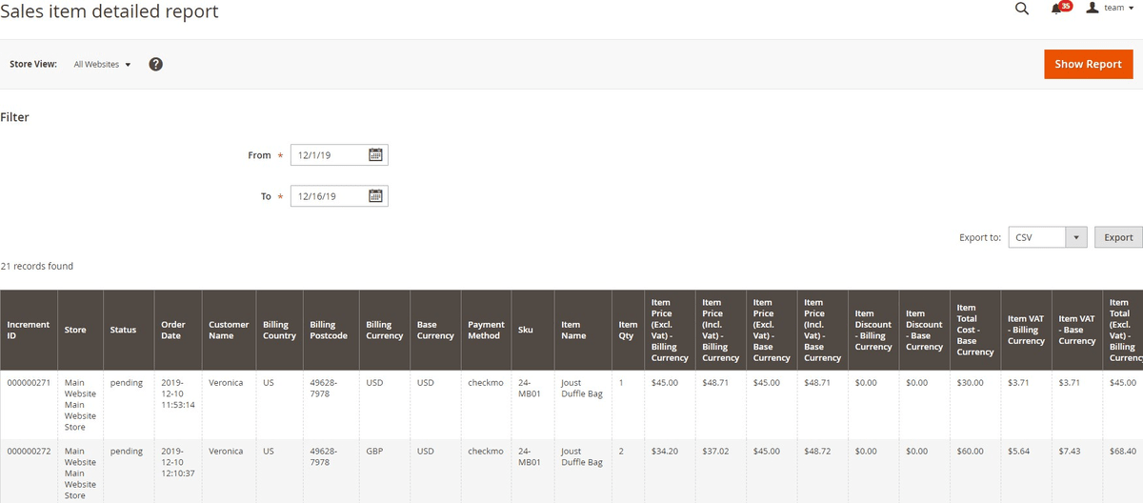The height and width of the screenshot is (503, 1143).
Task: Open the team account menu
Action: [1116, 8]
